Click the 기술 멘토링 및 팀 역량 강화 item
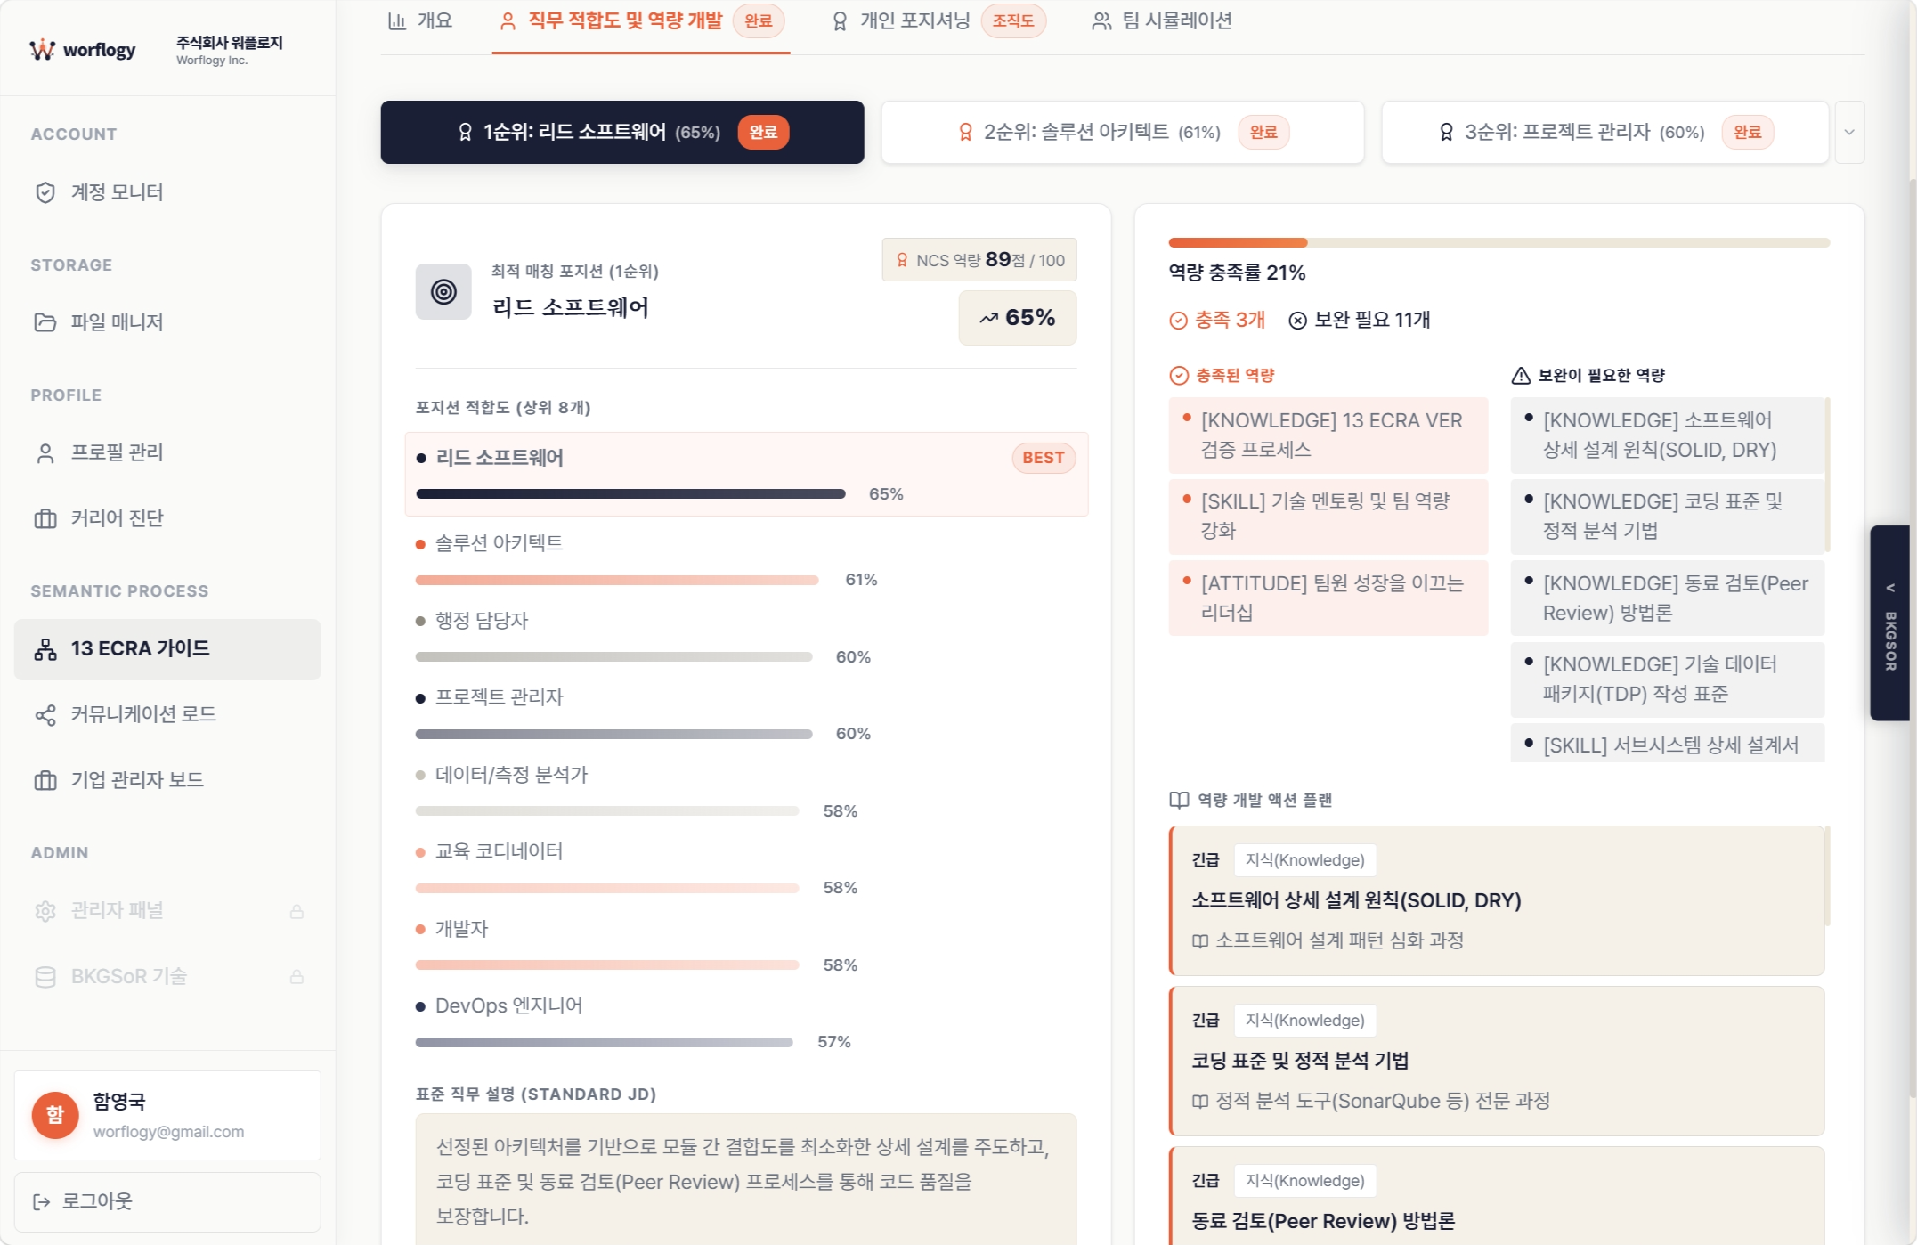 coord(1328,516)
